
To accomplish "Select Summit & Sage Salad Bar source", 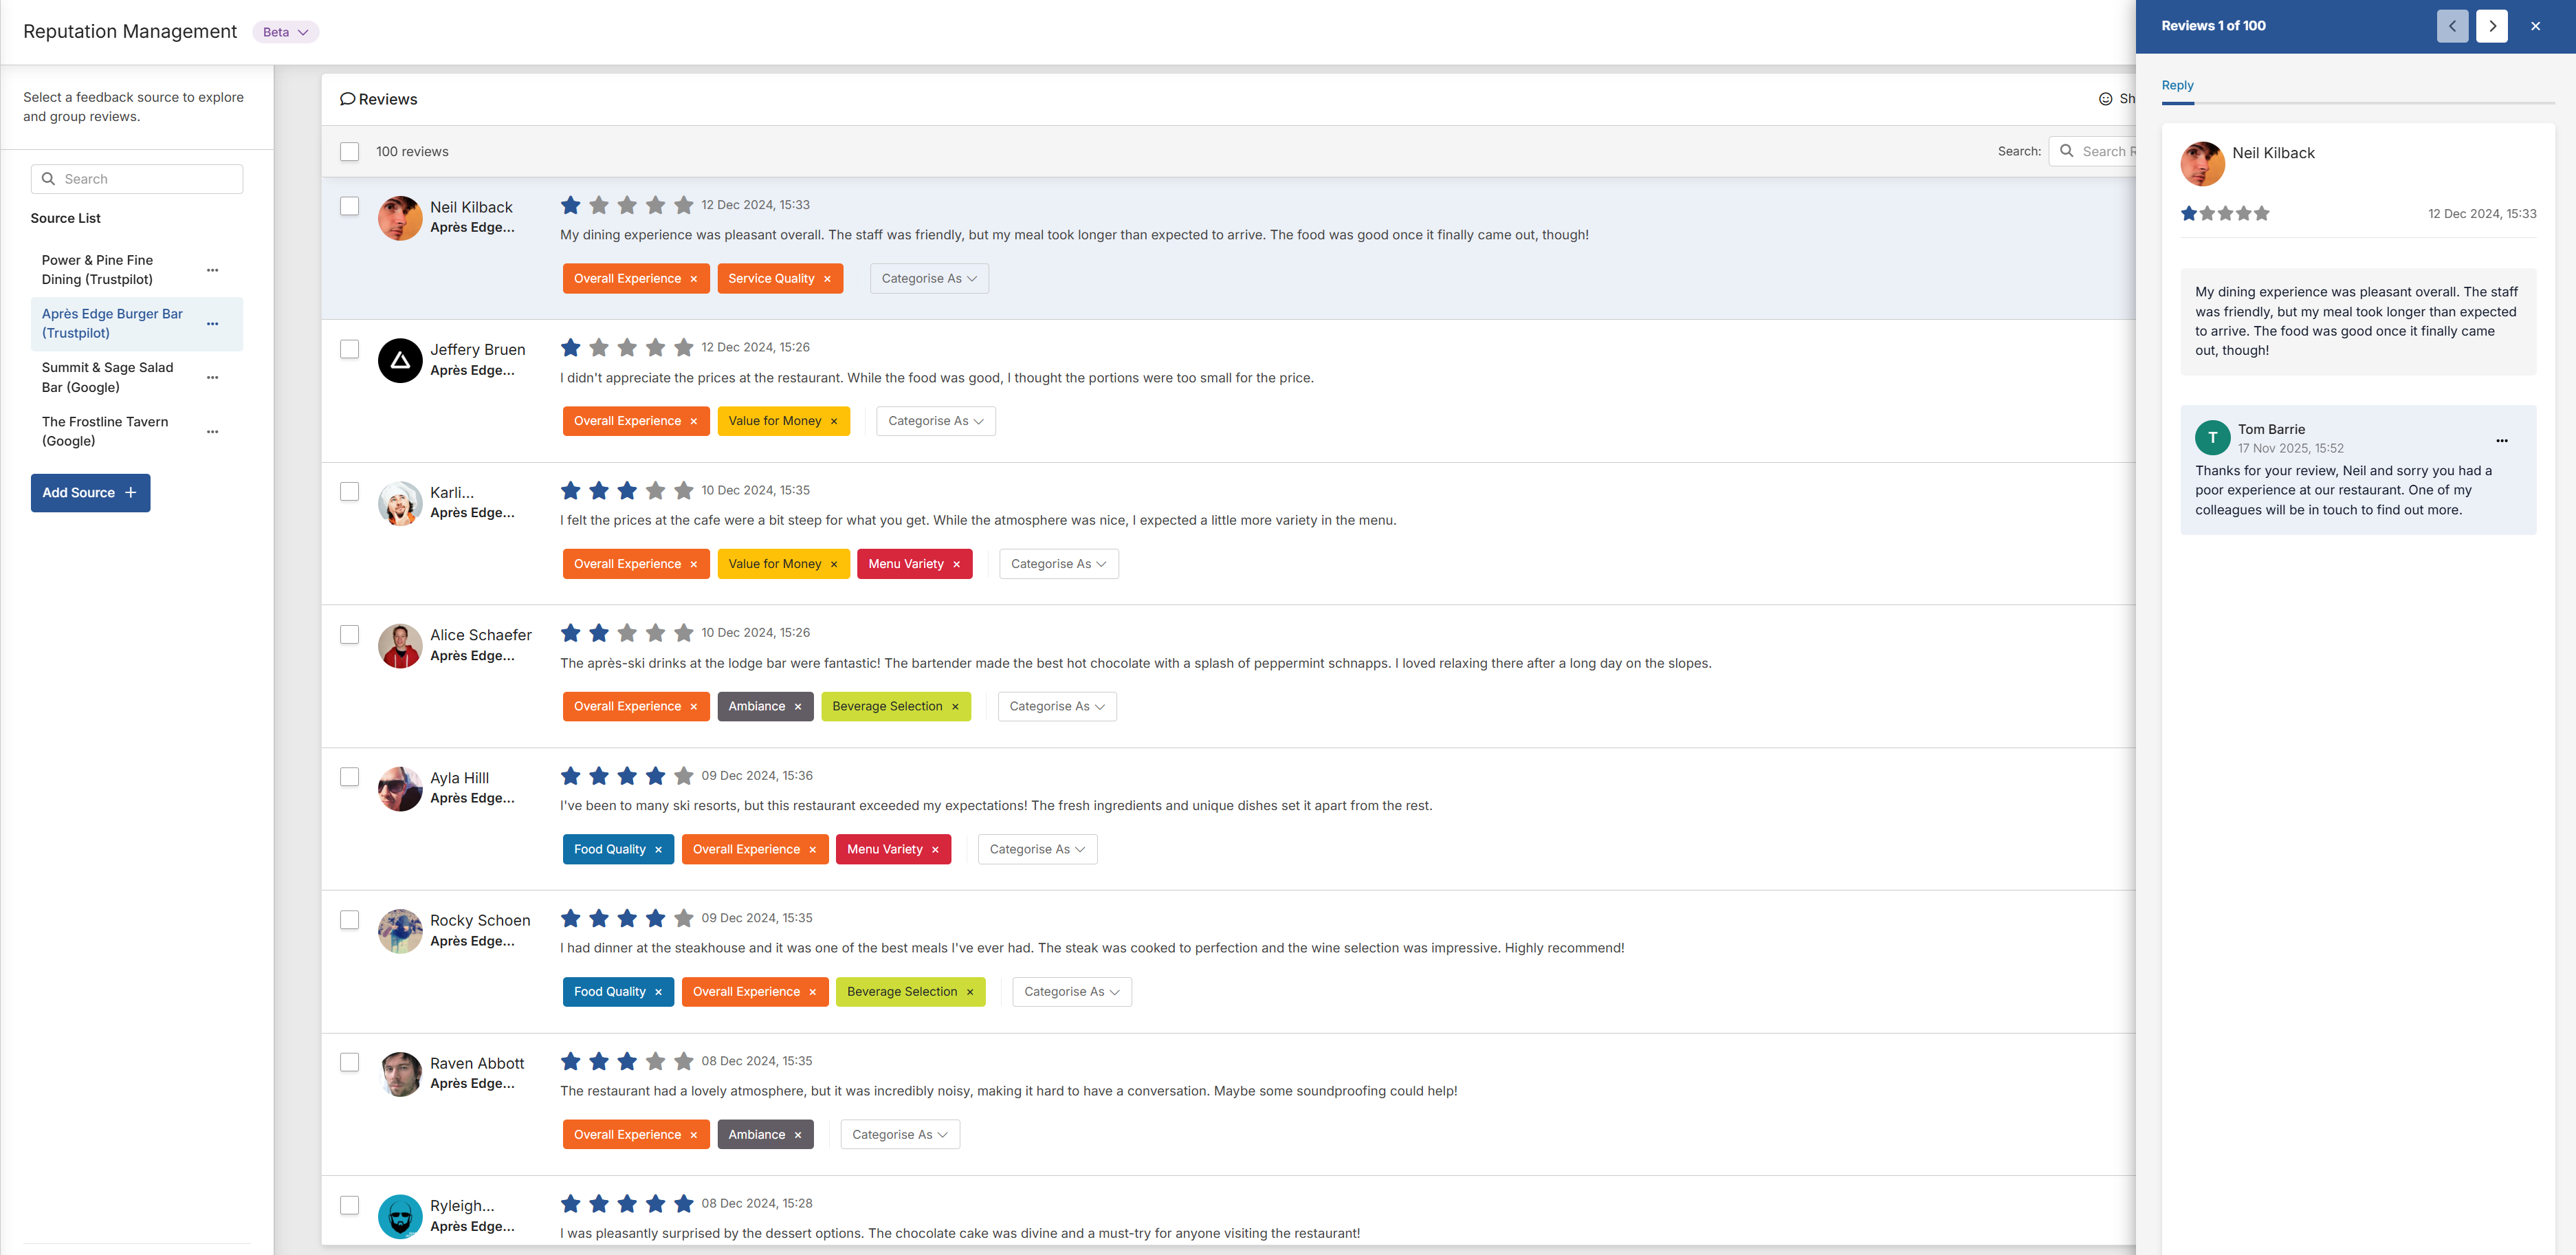I will pos(107,377).
